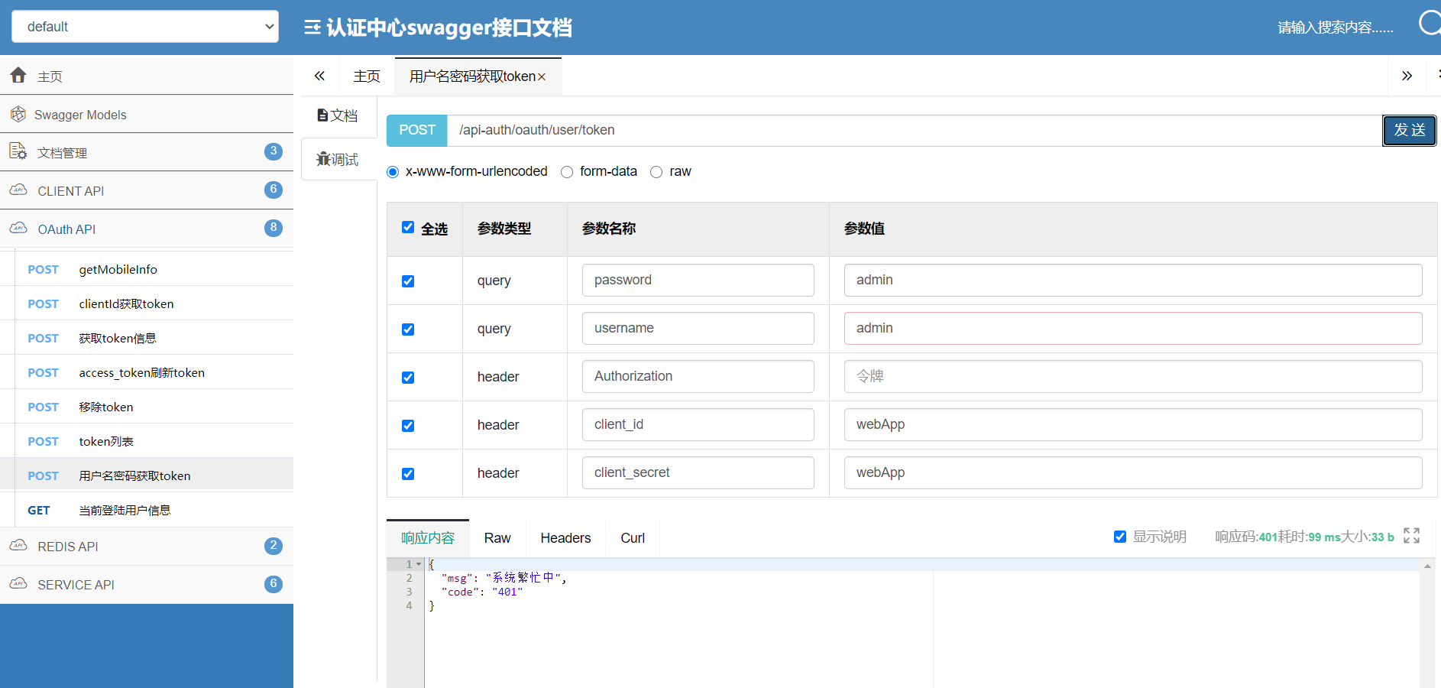Switch to the 主页 tab

[x=367, y=76]
